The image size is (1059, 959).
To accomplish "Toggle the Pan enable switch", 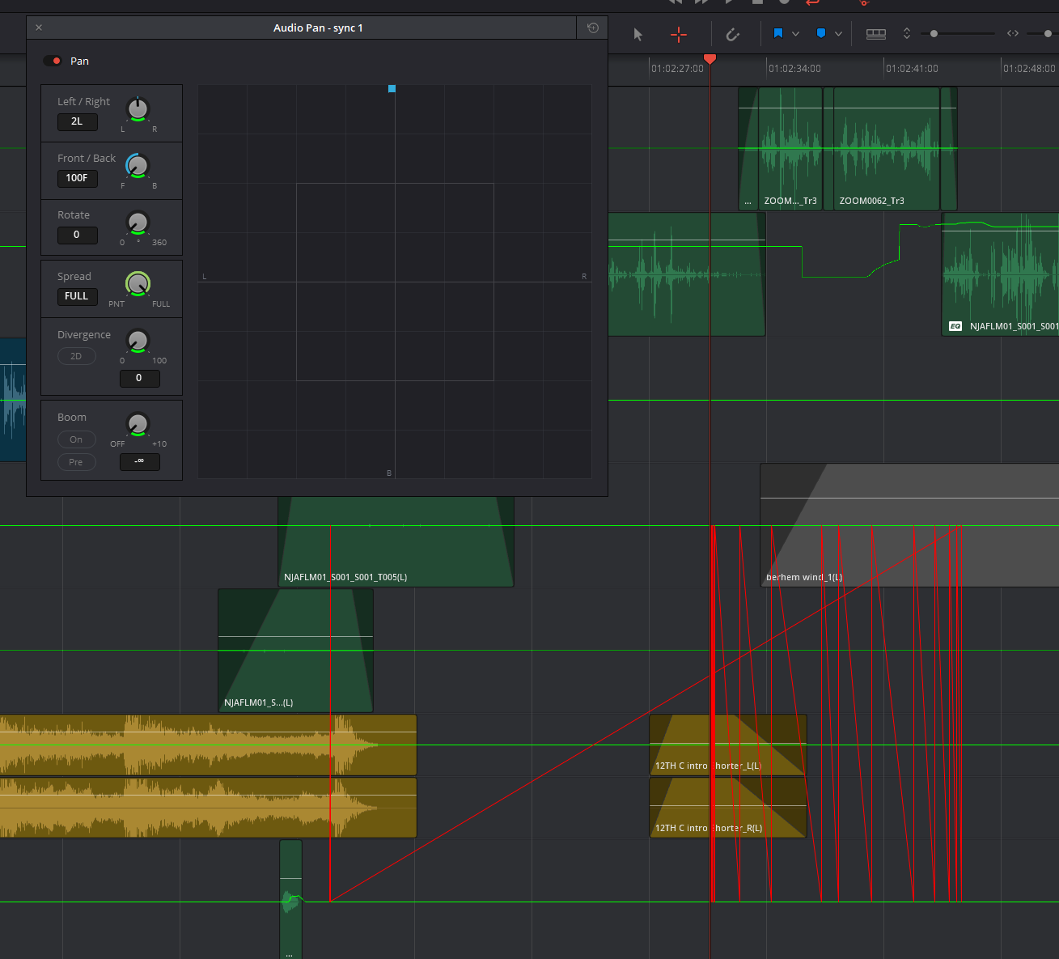I will (53, 61).
